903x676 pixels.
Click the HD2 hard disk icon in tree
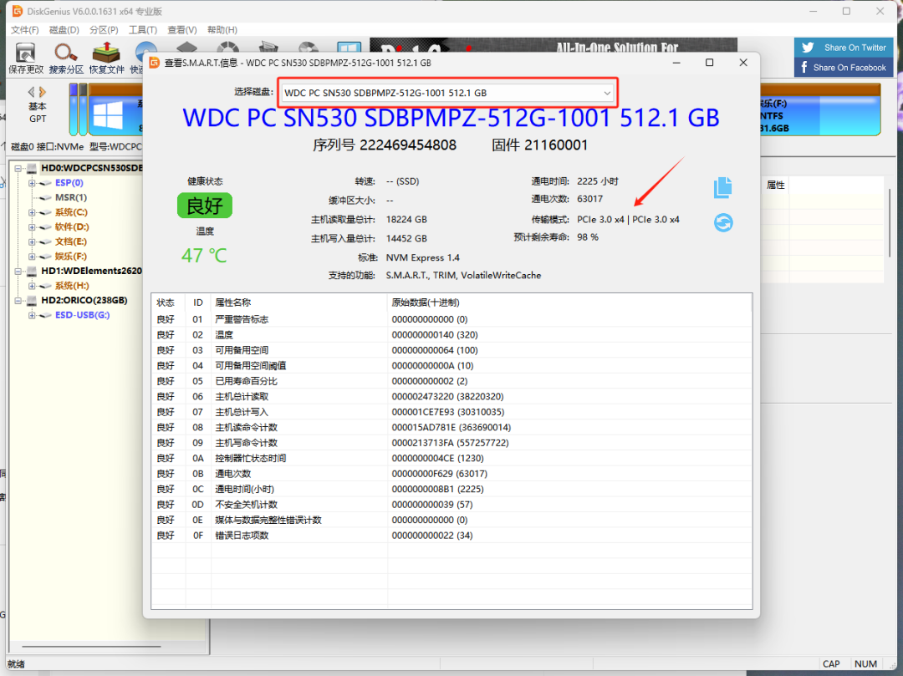pyautogui.click(x=31, y=300)
